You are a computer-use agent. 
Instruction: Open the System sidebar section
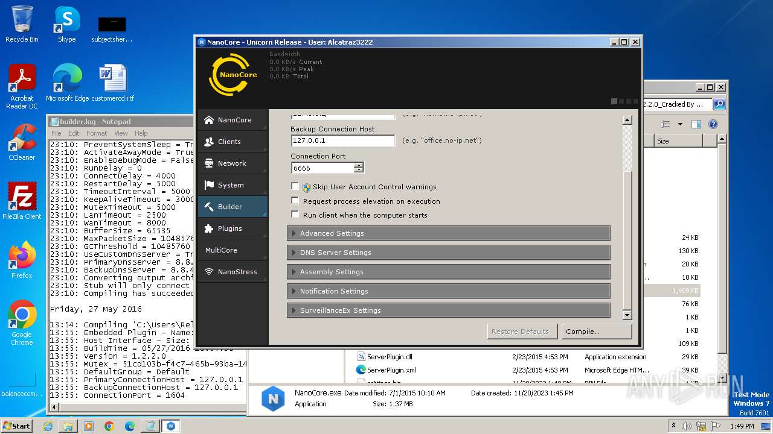[x=233, y=185]
